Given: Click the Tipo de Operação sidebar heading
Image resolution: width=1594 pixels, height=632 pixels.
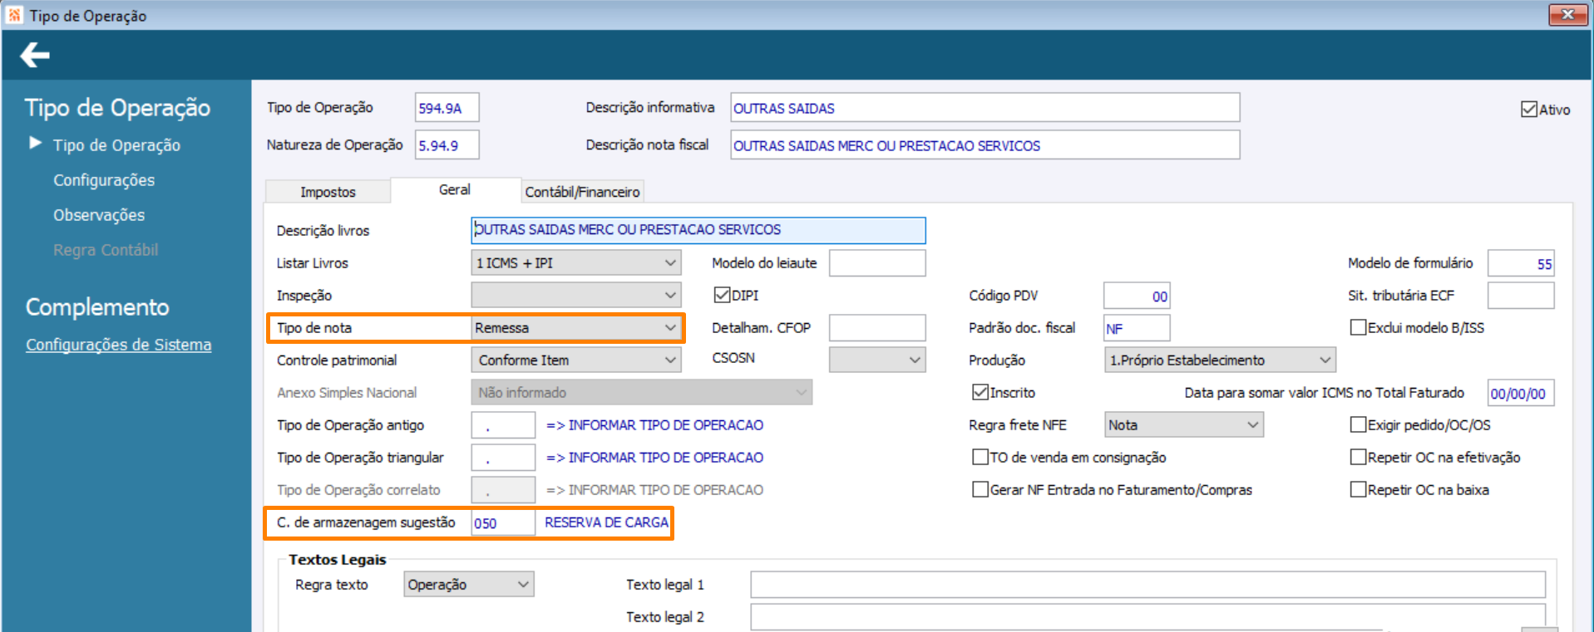Looking at the screenshot, I should coord(117,108).
